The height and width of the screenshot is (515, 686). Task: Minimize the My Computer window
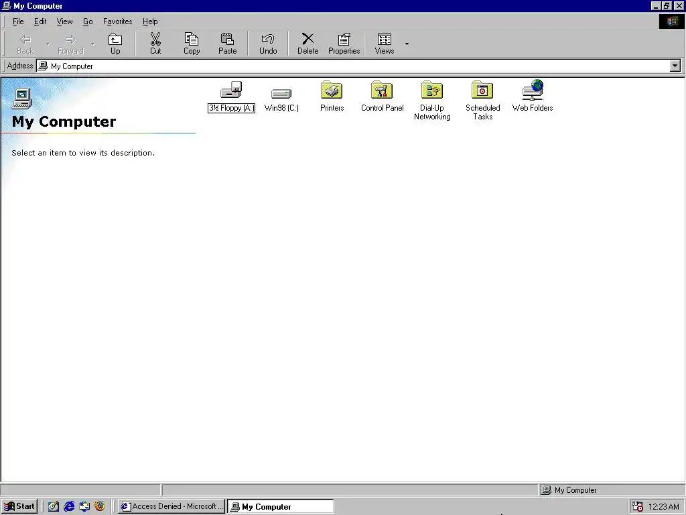click(656, 5)
